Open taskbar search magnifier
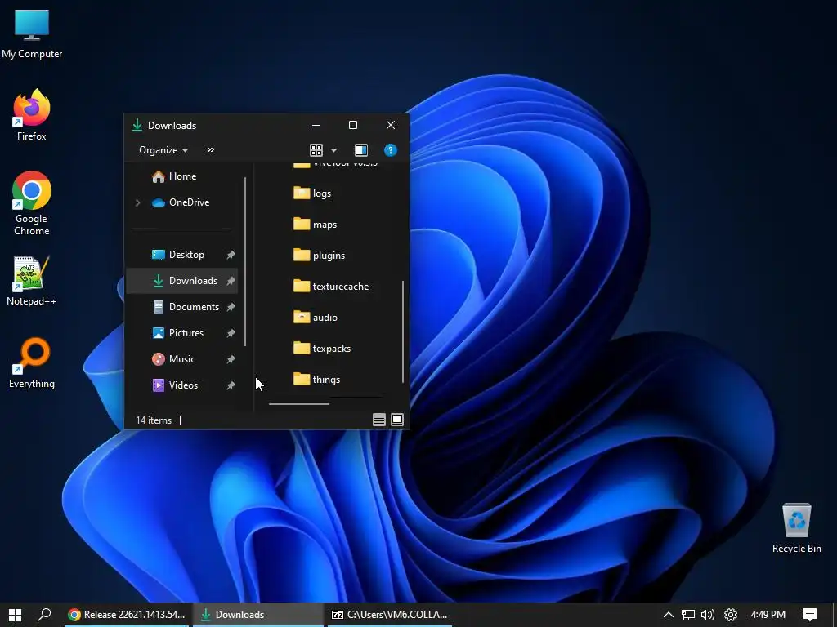Screen dimensions: 837x627 tap(44, 615)
